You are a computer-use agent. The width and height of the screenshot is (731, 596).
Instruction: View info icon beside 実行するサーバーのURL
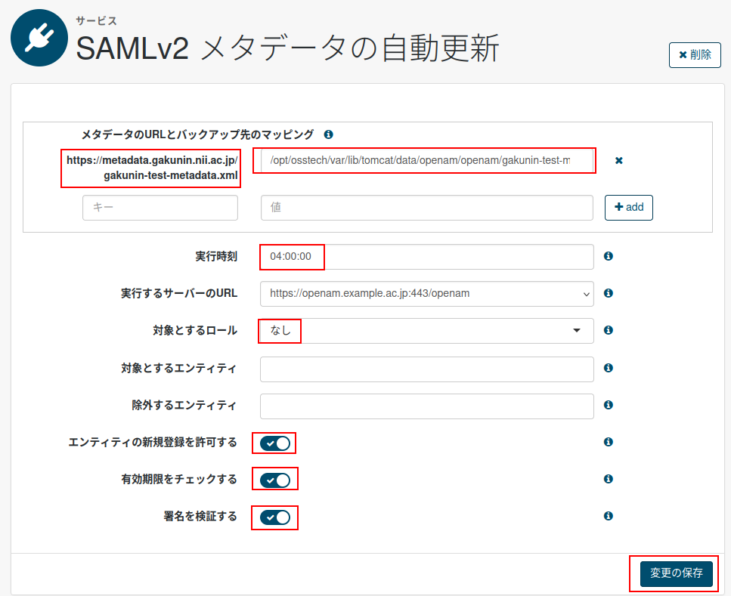click(608, 293)
